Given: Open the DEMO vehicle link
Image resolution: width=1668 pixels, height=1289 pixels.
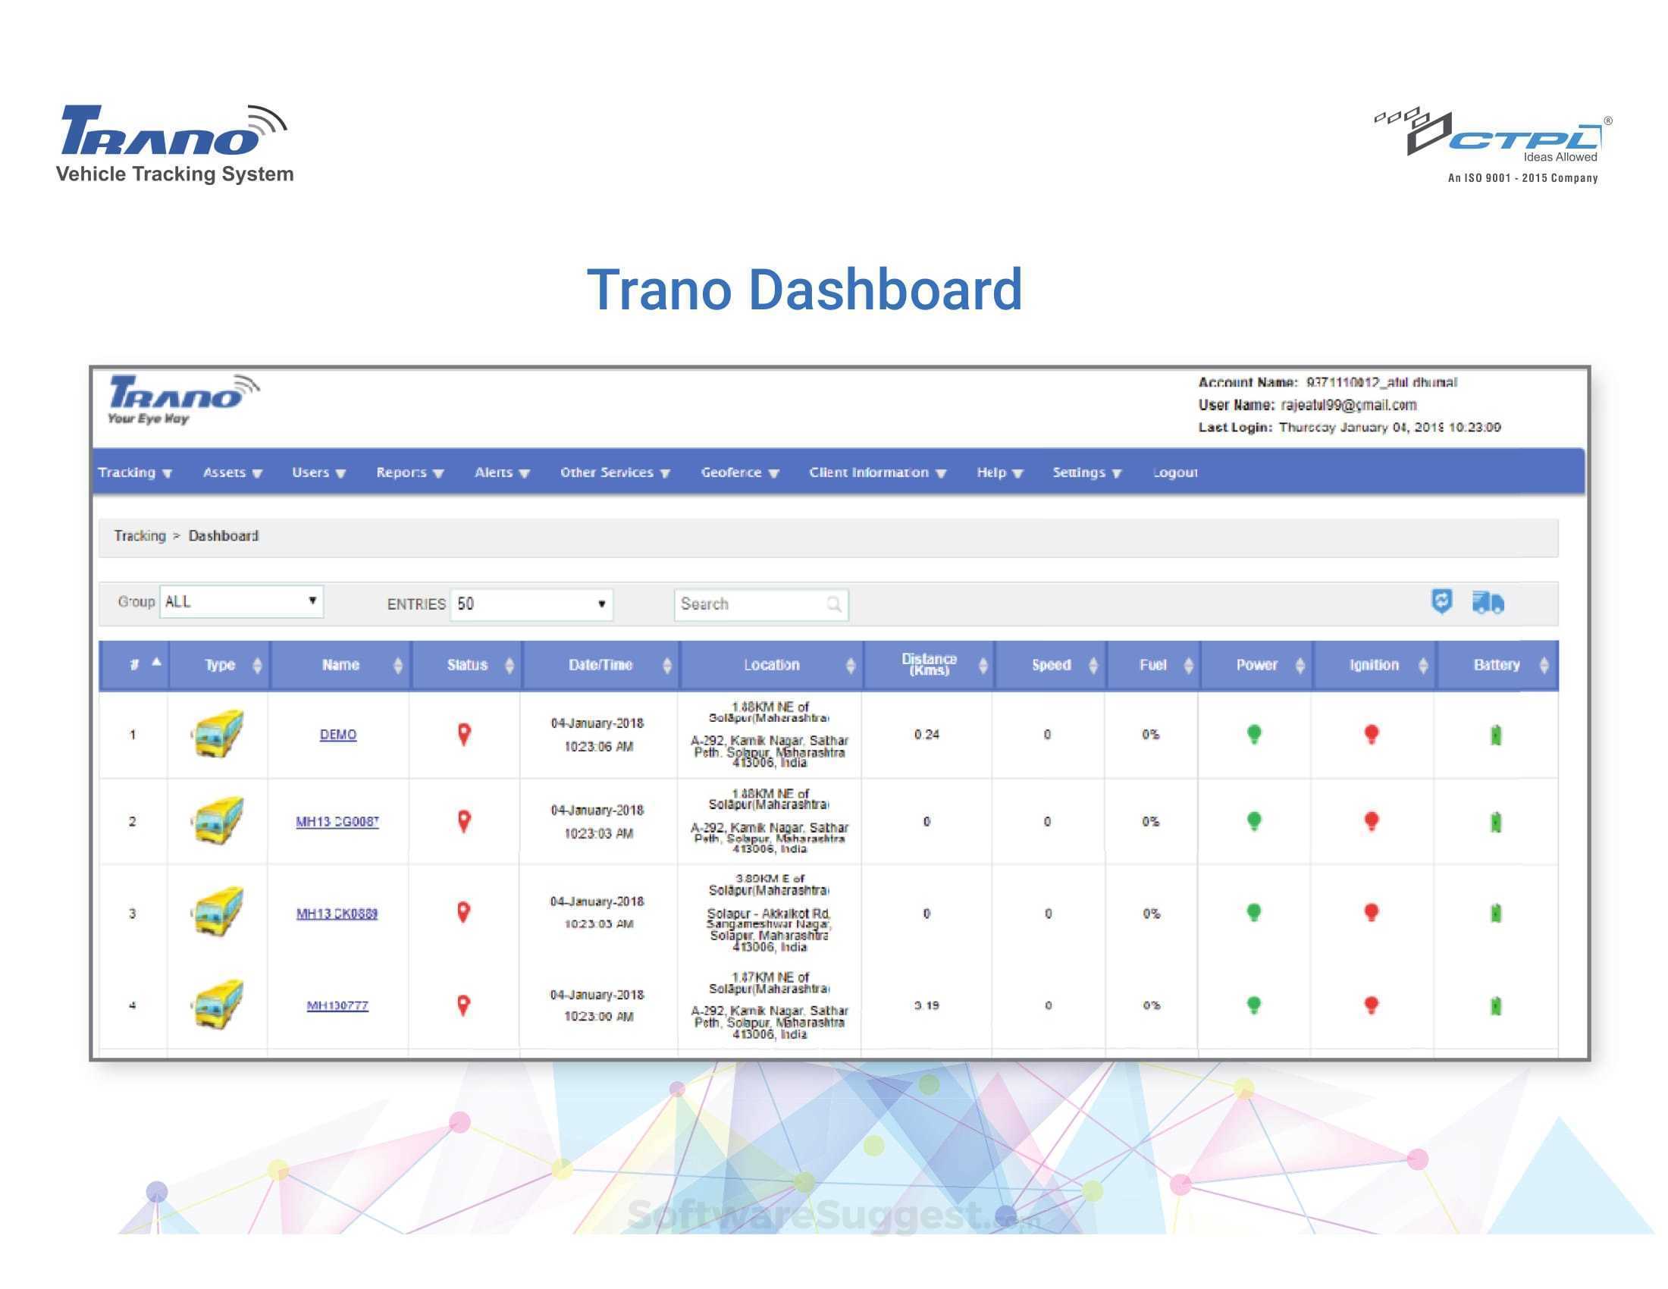Looking at the screenshot, I should click(x=338, y=735).
